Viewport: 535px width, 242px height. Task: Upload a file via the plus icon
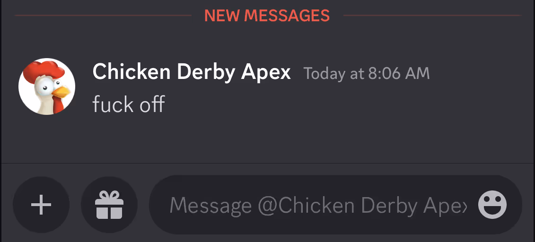pos(41,205)
